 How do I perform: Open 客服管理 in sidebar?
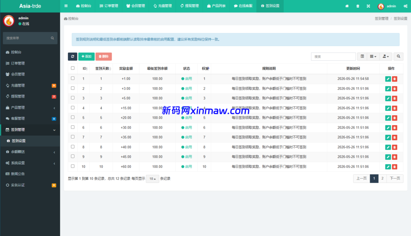(30, 118)
